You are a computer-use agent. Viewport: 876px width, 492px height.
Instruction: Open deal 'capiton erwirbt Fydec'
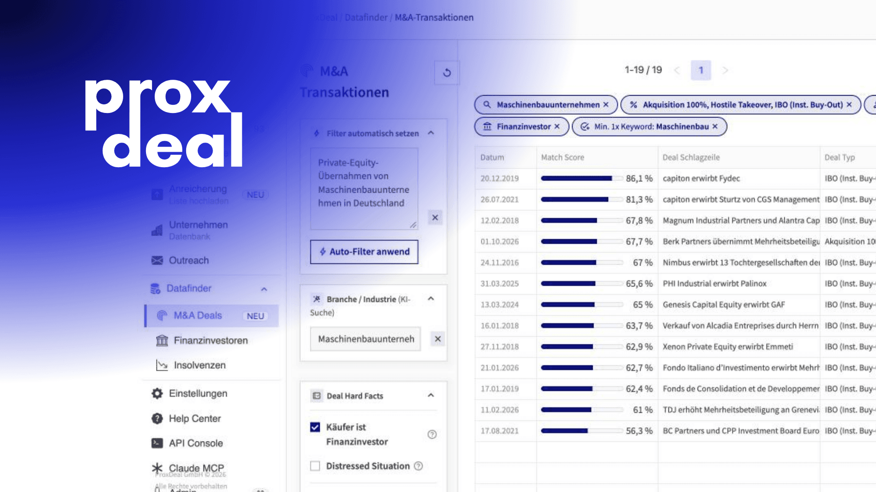coord(701,179)
